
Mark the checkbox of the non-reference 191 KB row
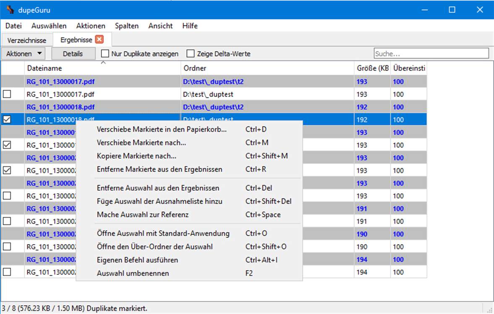(x=7, y=221)
